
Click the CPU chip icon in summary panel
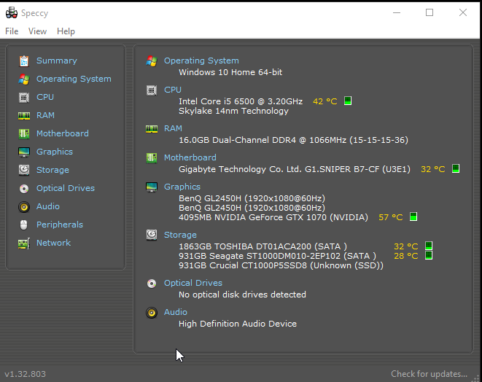(x=152, y=90)
